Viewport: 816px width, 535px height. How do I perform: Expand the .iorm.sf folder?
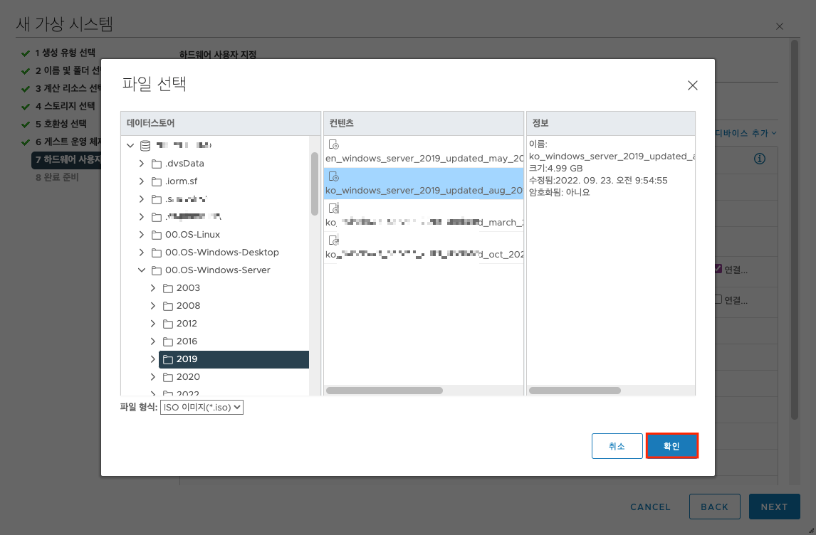(142, 181)
